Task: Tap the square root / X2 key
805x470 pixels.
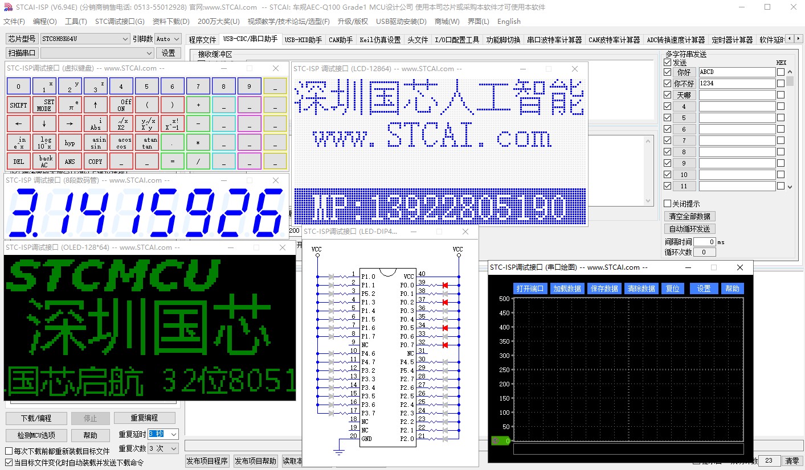Action: (x=121, y=124)
